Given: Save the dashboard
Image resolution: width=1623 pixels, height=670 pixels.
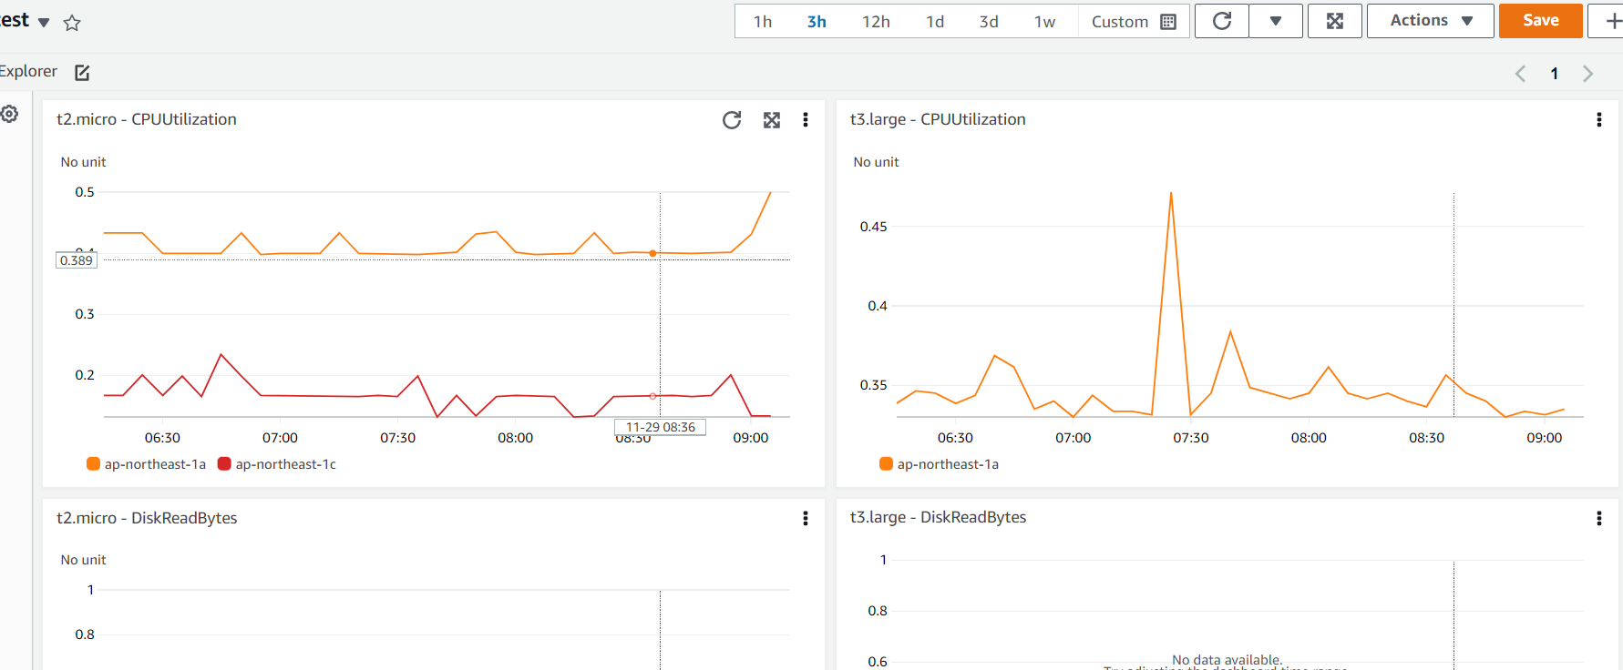Looking at the screenshot, I should (x=1540, y=21).
